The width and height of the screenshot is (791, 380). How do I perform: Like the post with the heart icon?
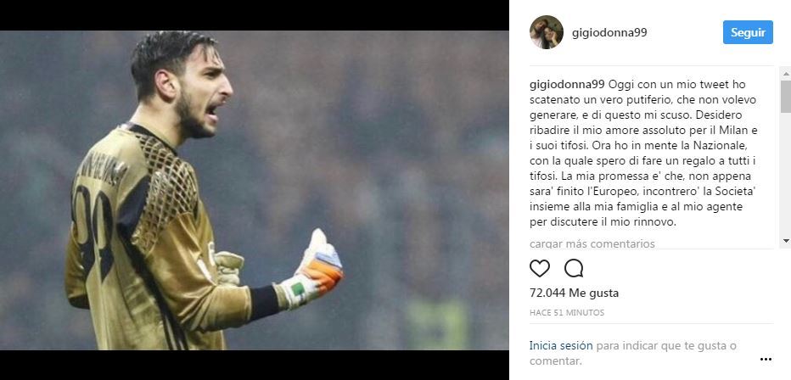click(539, 269)
